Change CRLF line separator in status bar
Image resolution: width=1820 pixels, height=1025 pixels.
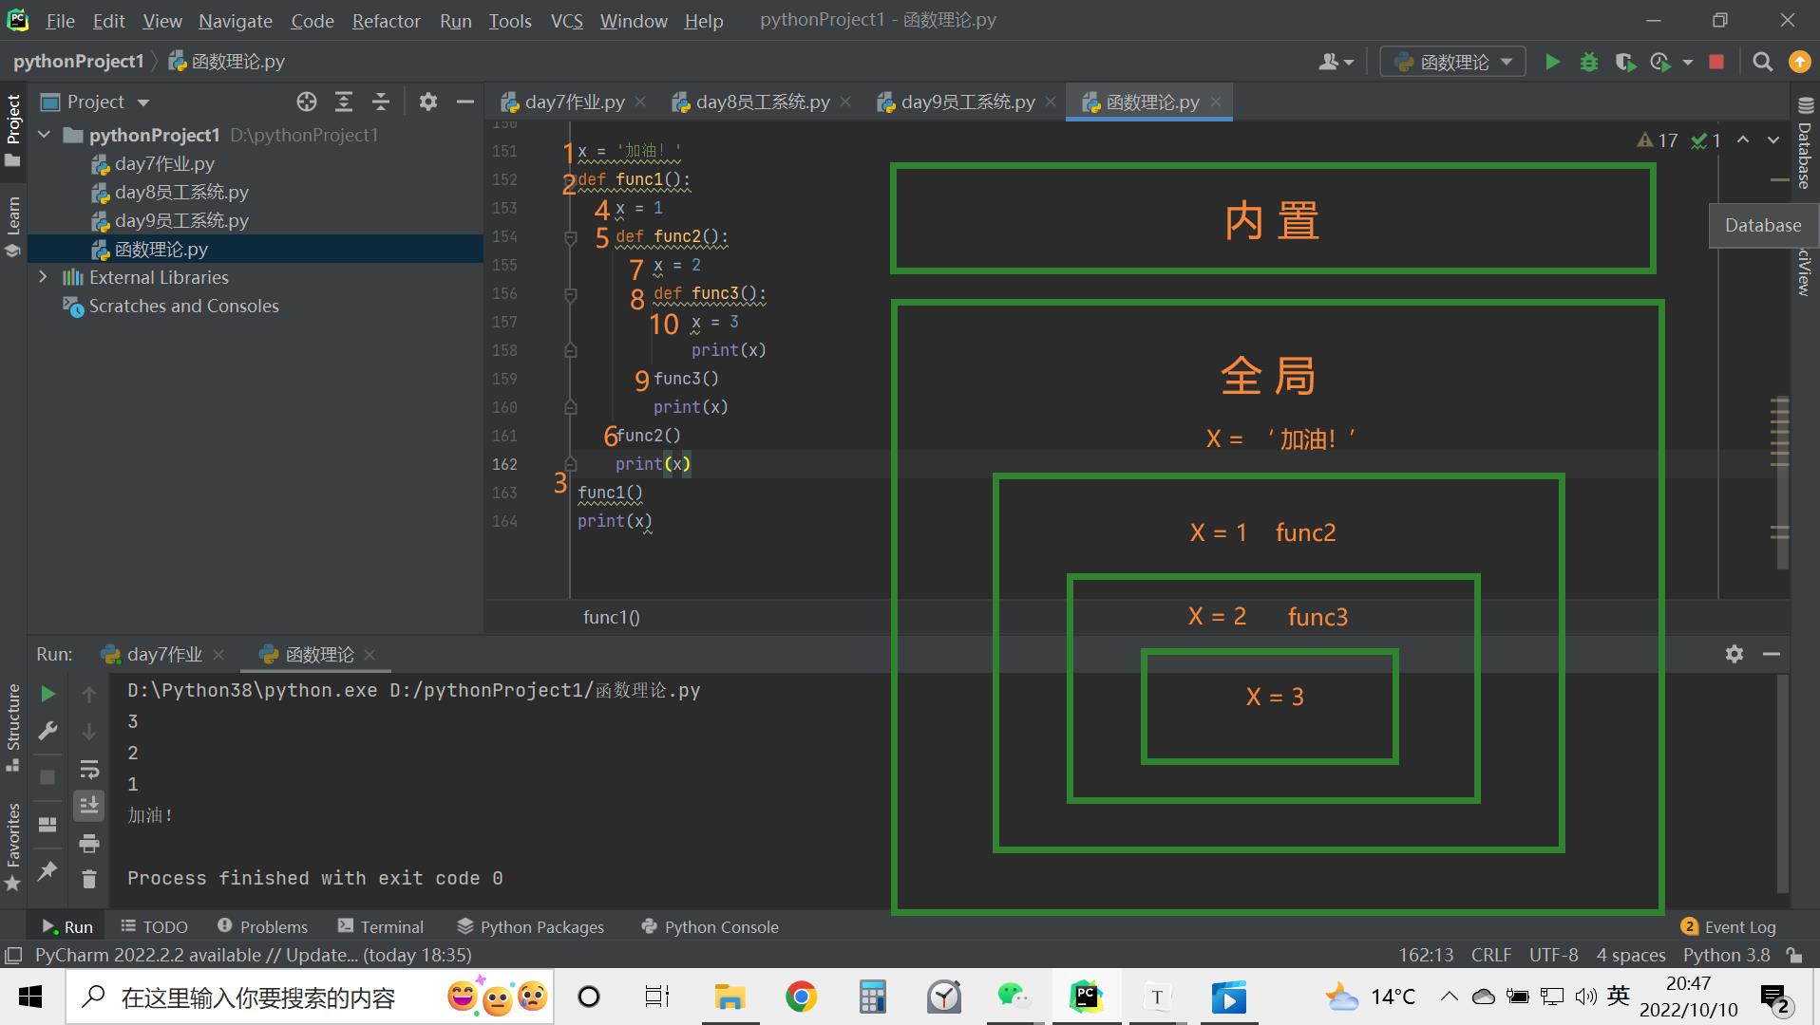pyautogui.click(x=1490, y=955)
